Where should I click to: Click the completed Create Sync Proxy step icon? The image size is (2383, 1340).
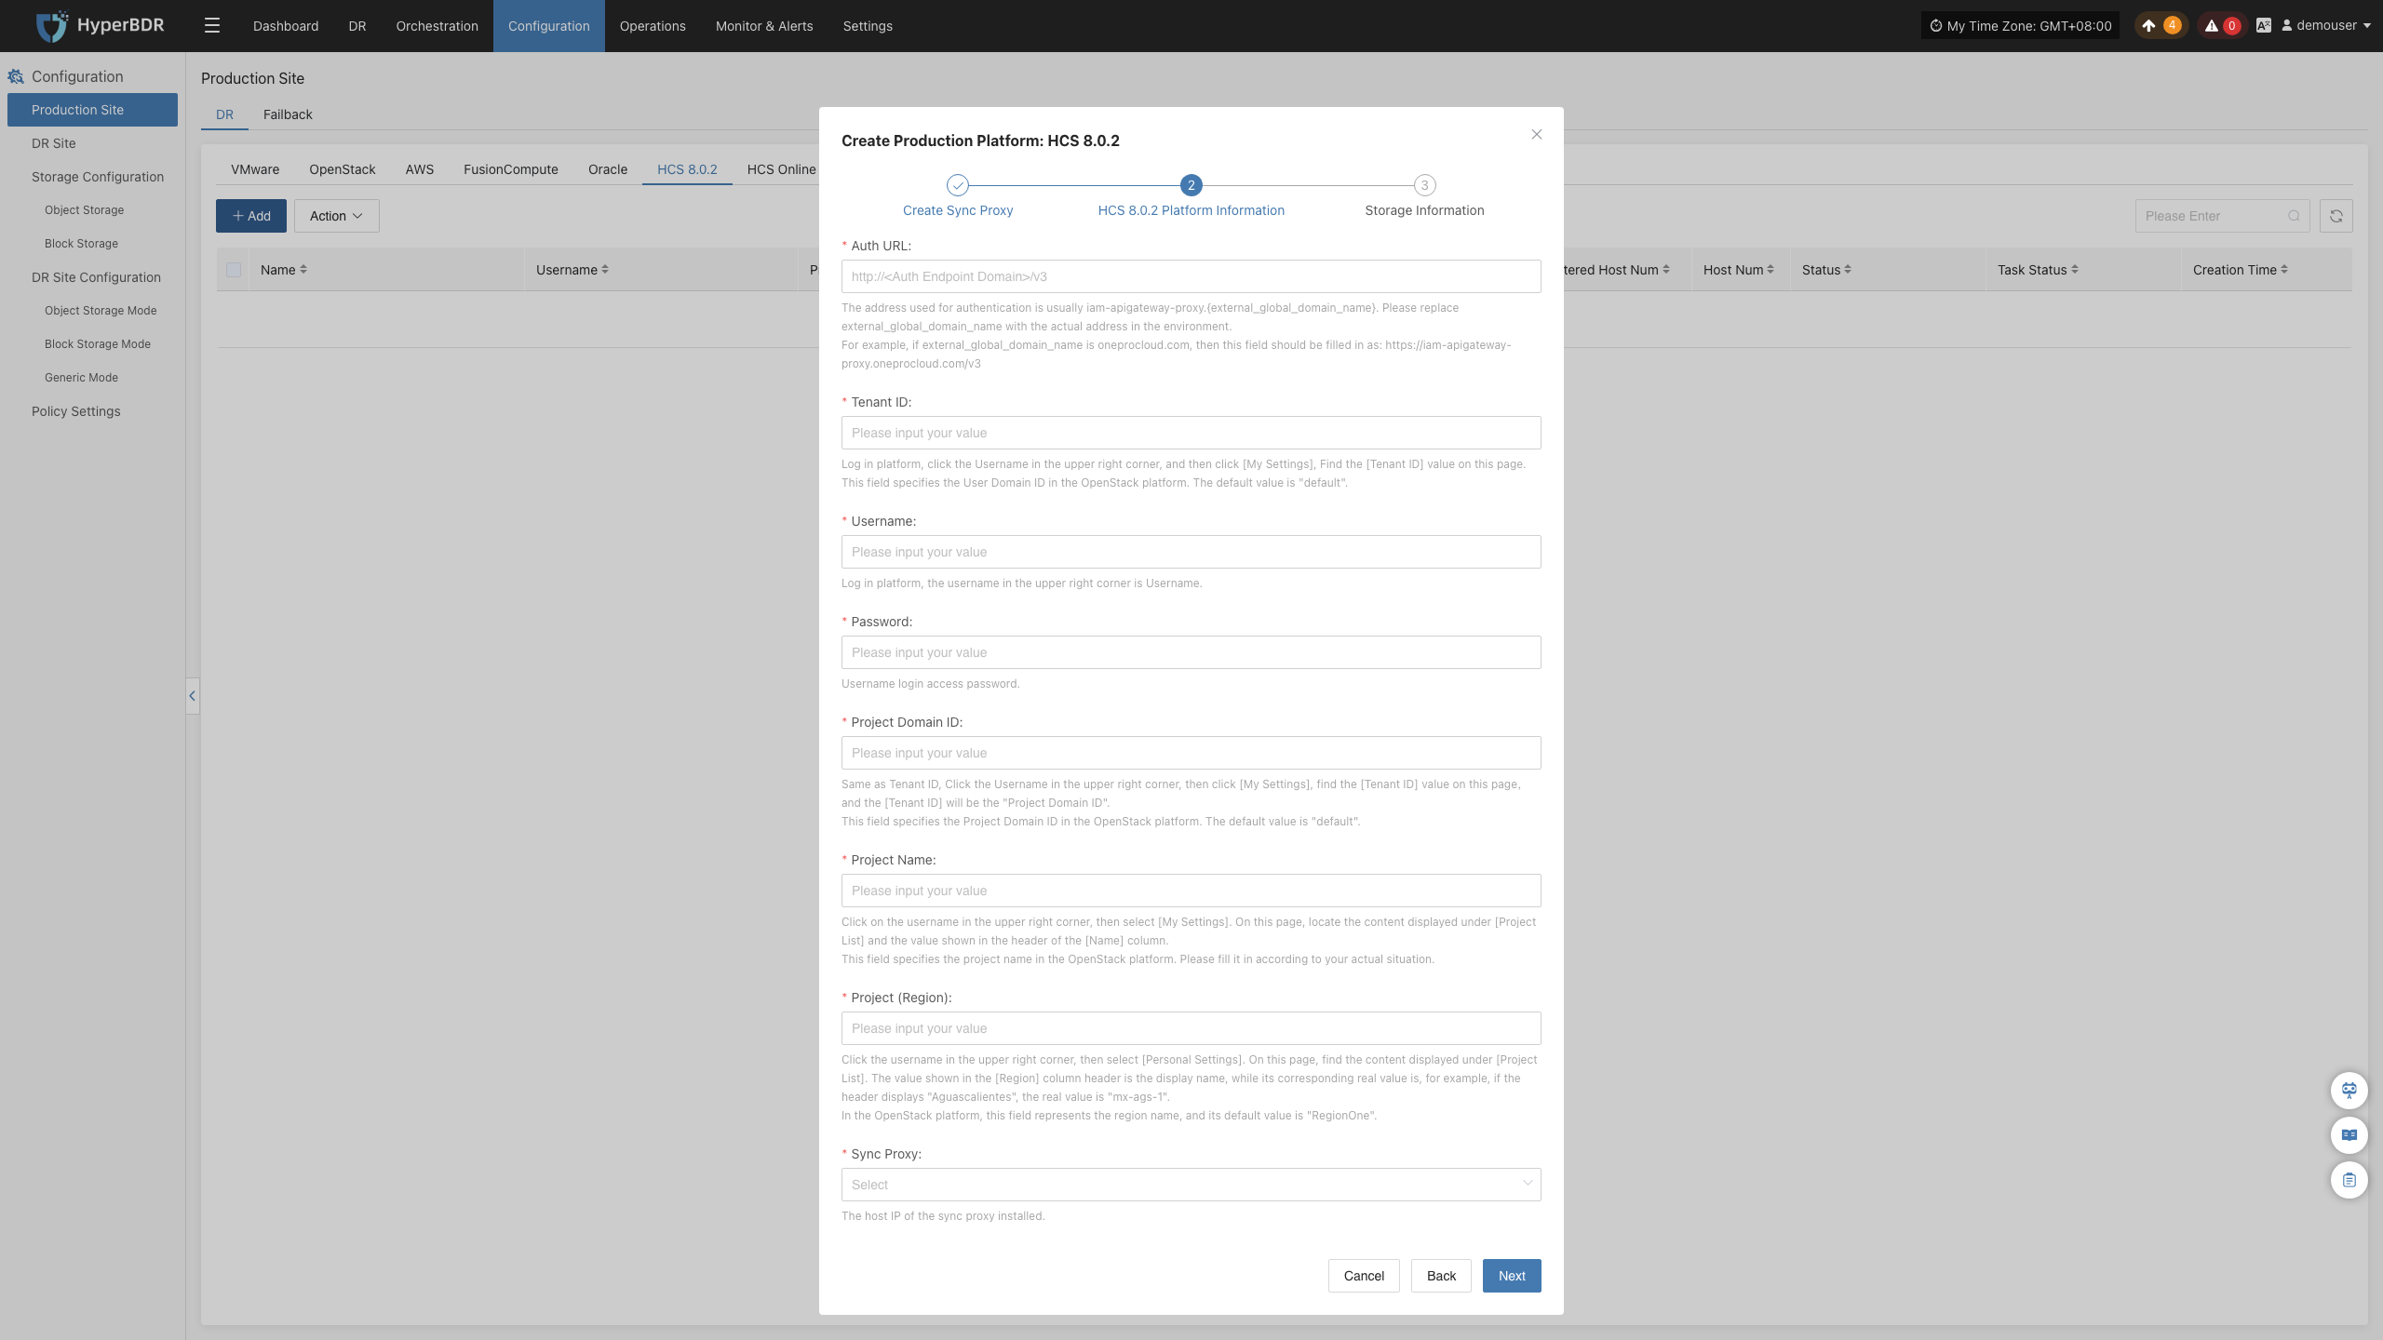pos(958,185)
